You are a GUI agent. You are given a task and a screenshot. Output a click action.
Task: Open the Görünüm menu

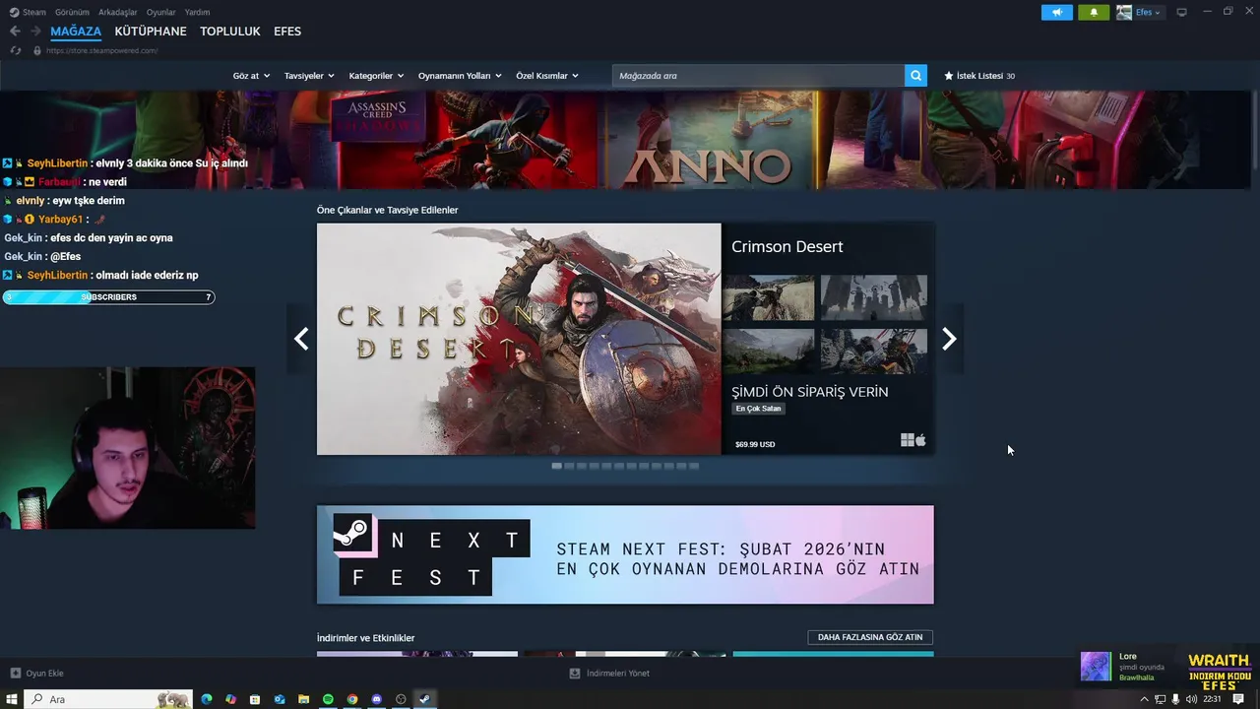coord(72,12)
